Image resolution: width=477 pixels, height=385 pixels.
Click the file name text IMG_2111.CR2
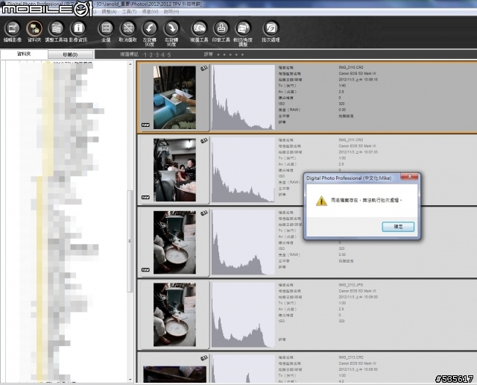351,140
